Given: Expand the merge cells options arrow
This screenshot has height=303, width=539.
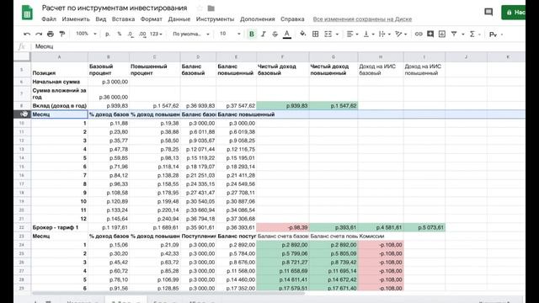Looking at the screenshot, I should [337, 34].
